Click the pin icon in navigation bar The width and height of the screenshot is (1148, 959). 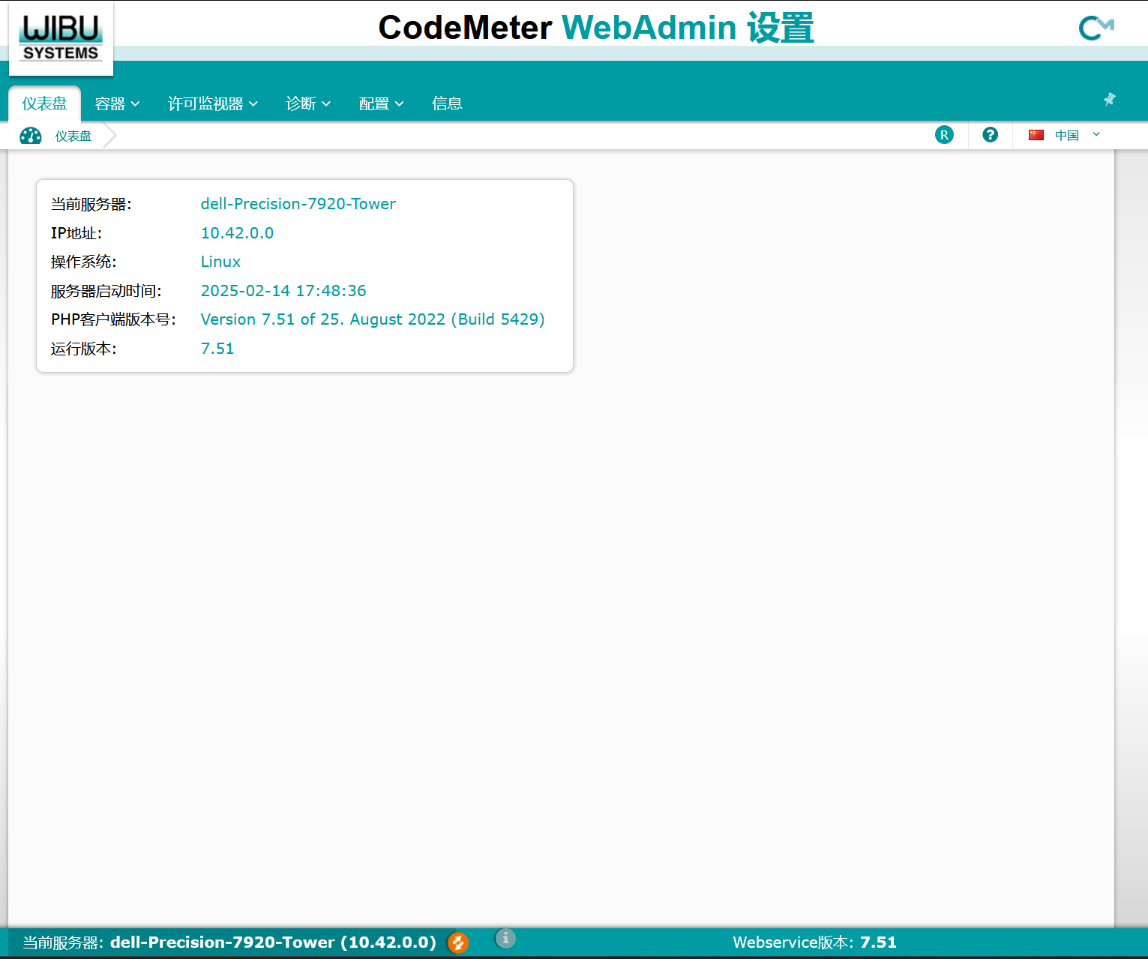click(1110, 99)
